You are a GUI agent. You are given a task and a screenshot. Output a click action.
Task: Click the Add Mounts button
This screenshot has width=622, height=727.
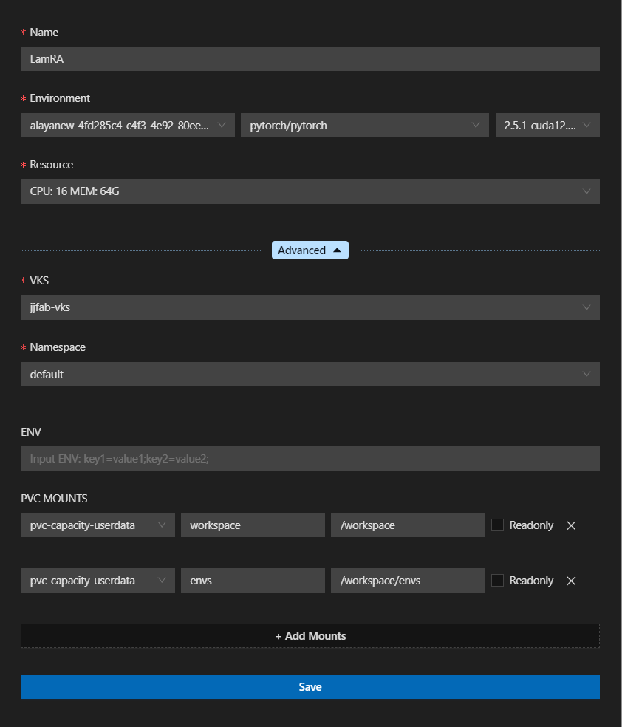[310, 636]
